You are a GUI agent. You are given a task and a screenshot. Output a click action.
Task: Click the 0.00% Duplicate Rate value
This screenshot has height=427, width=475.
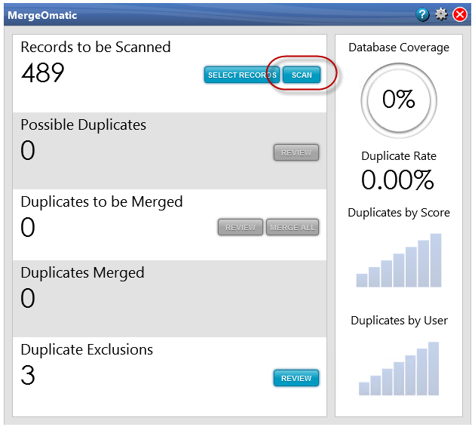[398, 180]
